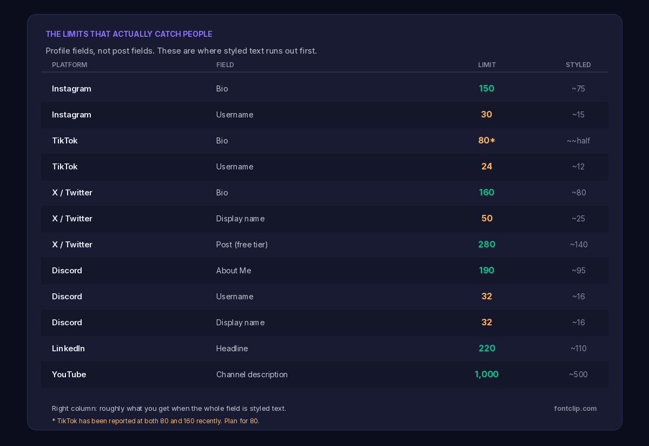Viewport: 649px width, 446px height.
Task: Click 'Display name' in the X / Twitter row
Action: click(x=240, y=219)
